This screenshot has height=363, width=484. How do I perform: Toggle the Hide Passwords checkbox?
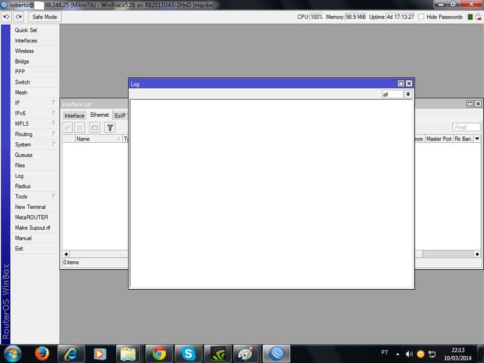point(421,17)
